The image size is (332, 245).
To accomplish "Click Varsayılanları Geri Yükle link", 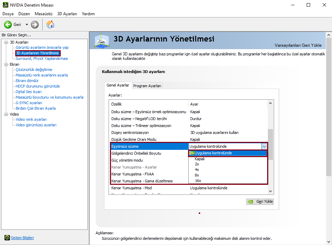I will tap(298, 45).
